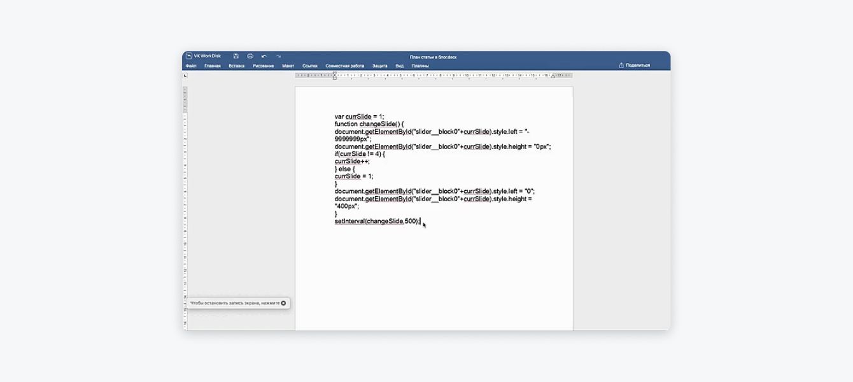The width and height of the screenshot is (853, 382).
Task: Click the VK WorkDisk logo icon
Action: click(x=189, y=56)
